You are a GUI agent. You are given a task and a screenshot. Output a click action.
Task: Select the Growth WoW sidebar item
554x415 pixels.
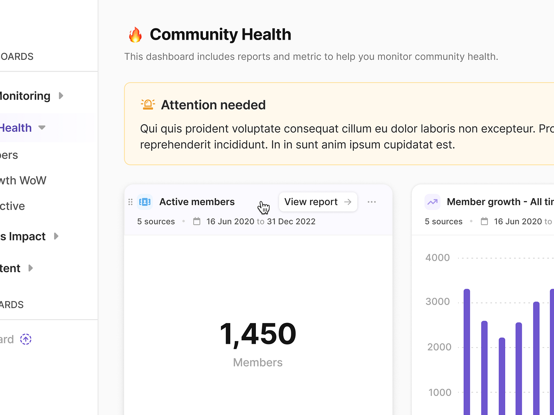(x=23, y=180)
